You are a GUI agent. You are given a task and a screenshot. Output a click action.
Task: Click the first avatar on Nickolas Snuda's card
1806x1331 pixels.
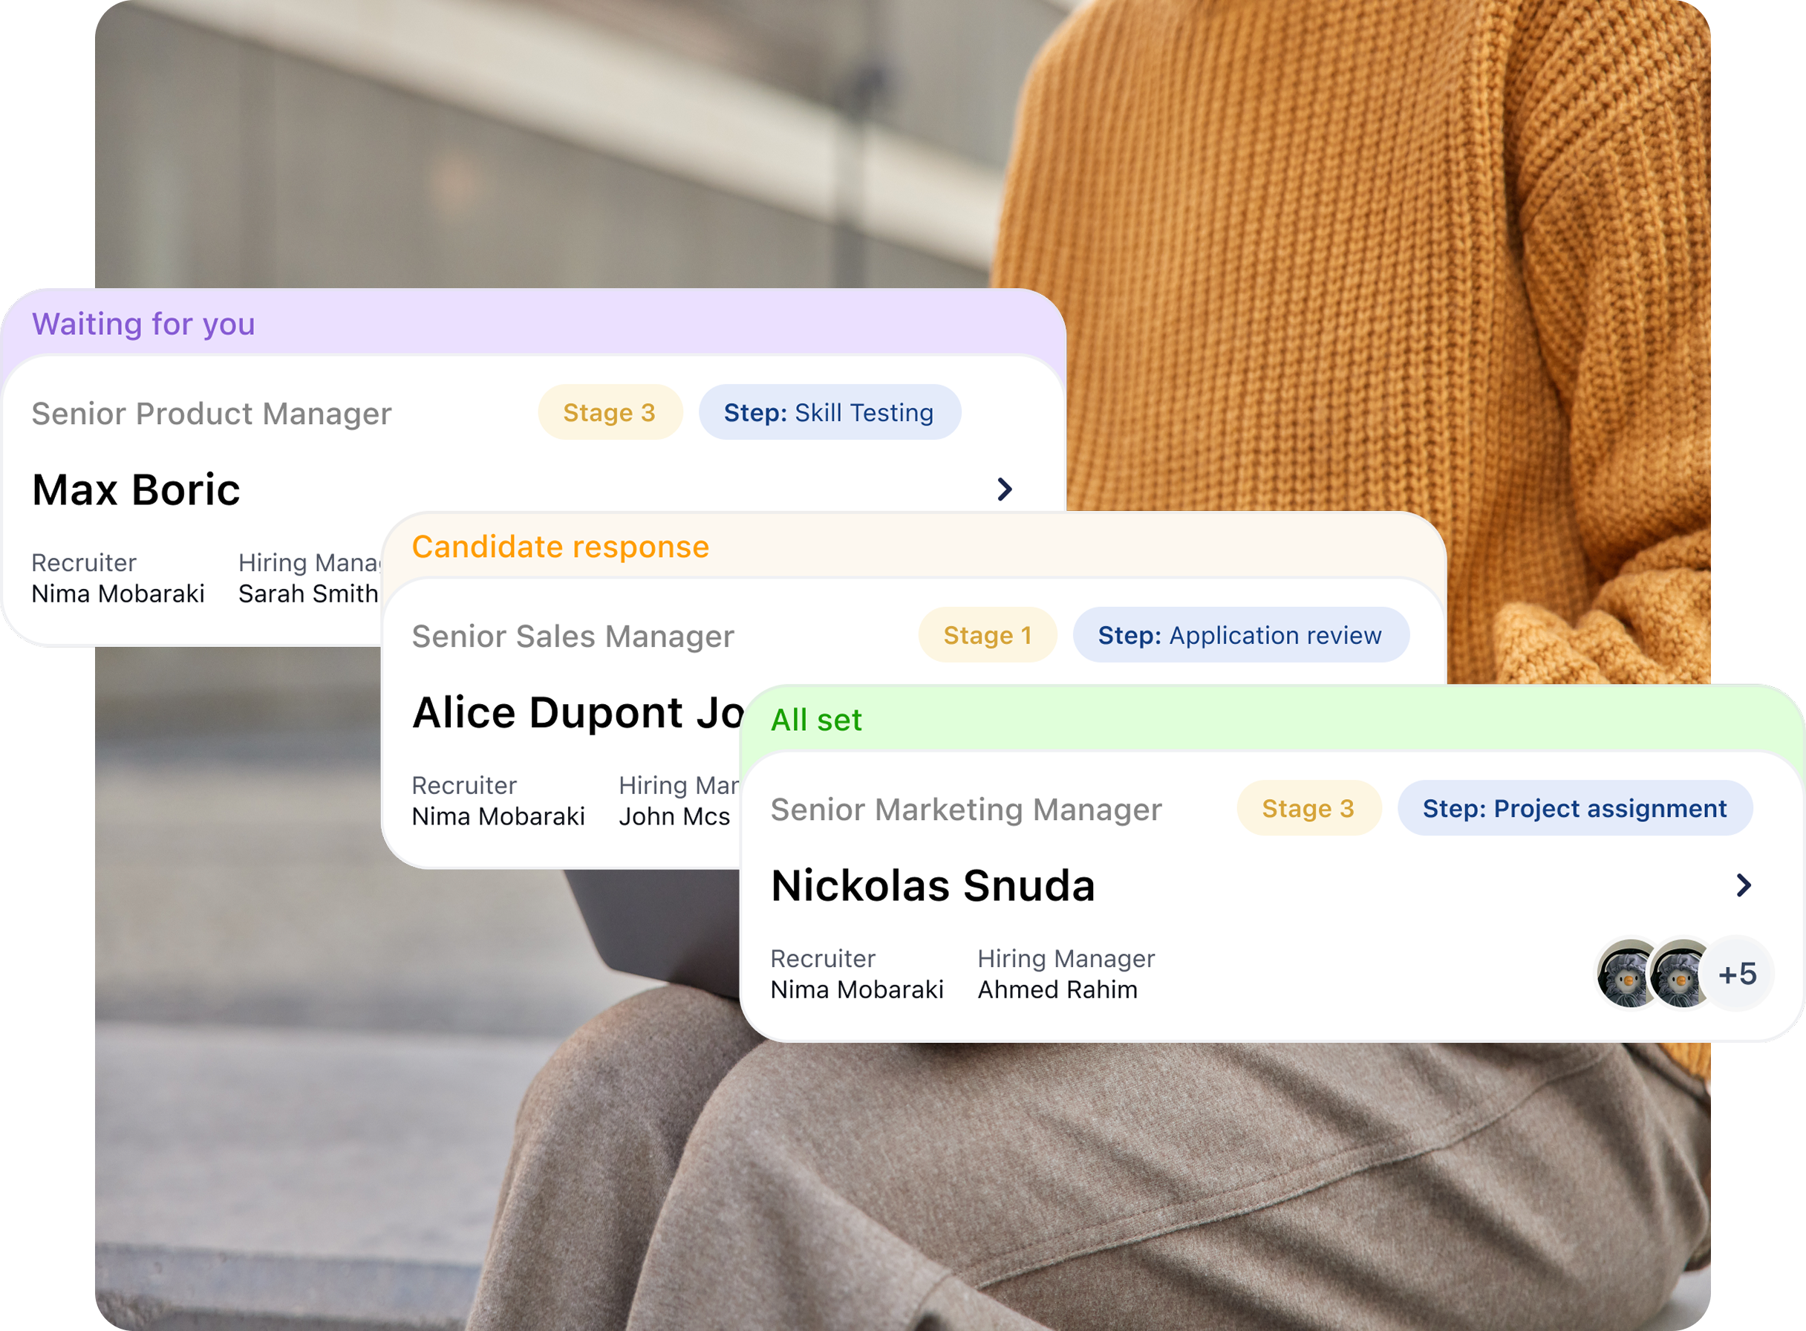(1627, 974)
